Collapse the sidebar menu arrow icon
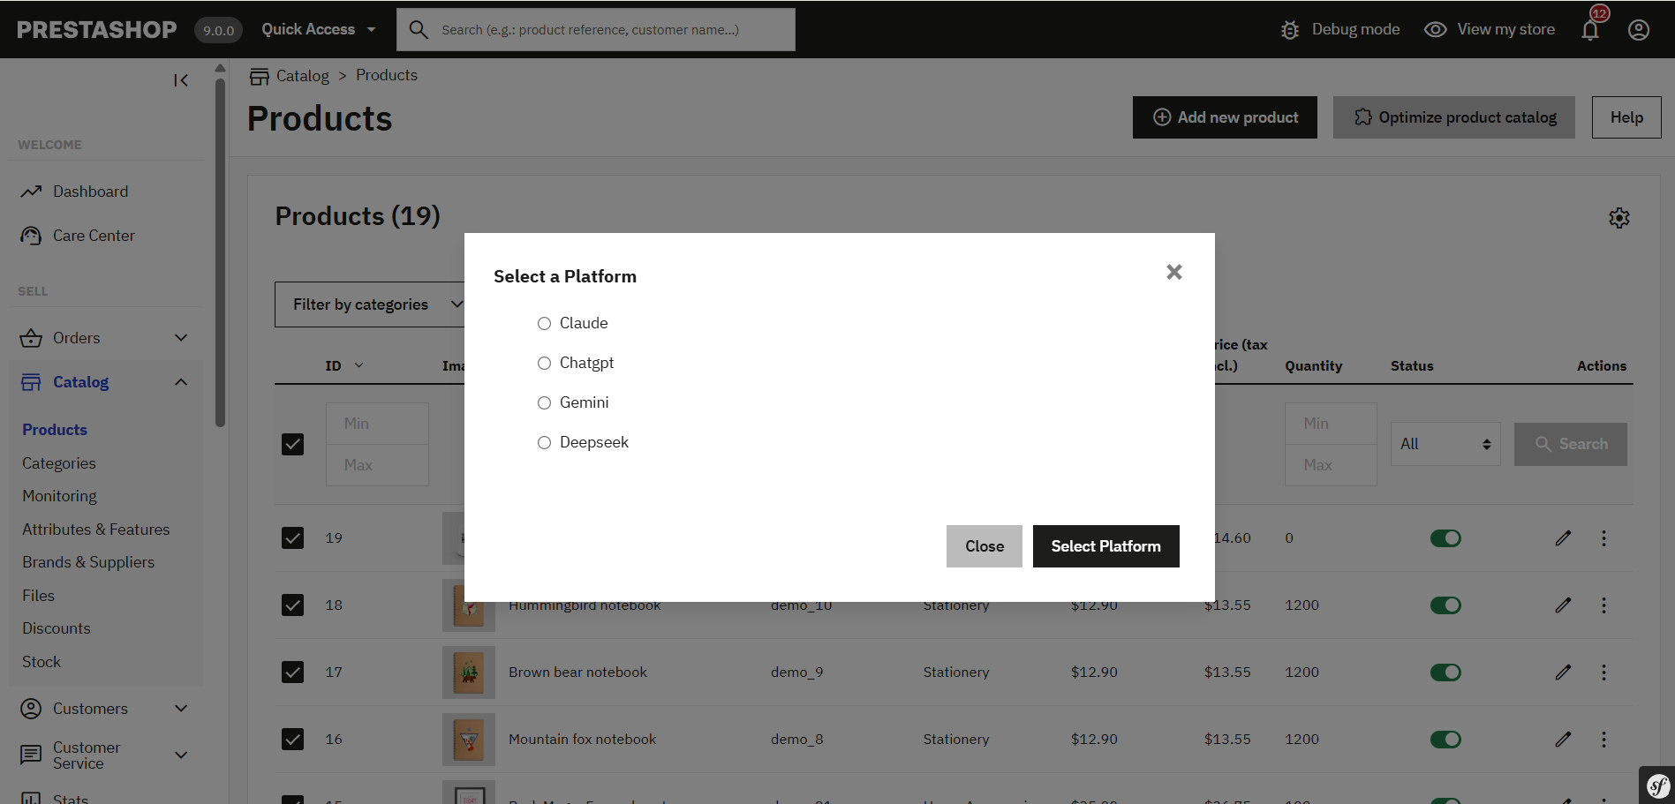The height and width of the screenshot is (804, 1675). coord(181,80)
